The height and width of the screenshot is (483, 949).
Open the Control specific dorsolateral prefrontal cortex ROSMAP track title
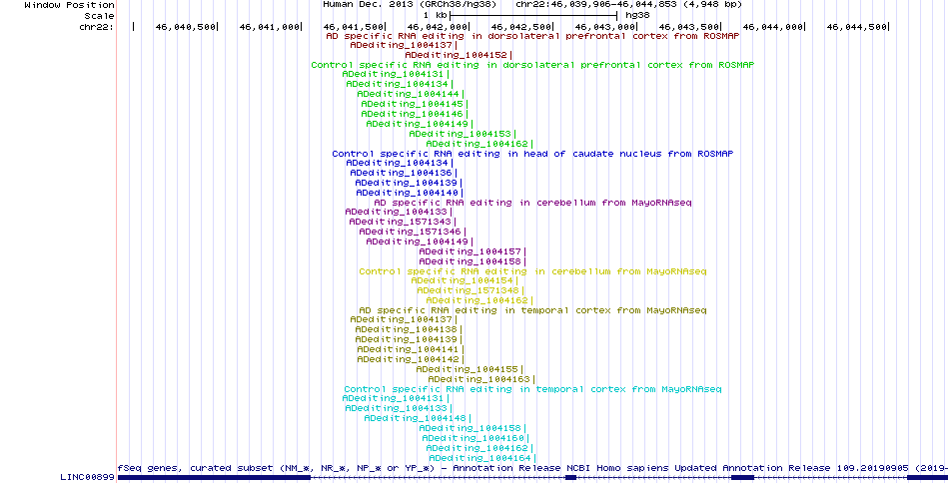532,65
